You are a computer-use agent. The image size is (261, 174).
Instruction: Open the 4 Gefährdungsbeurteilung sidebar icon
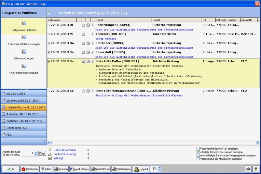tap(23, 66)
